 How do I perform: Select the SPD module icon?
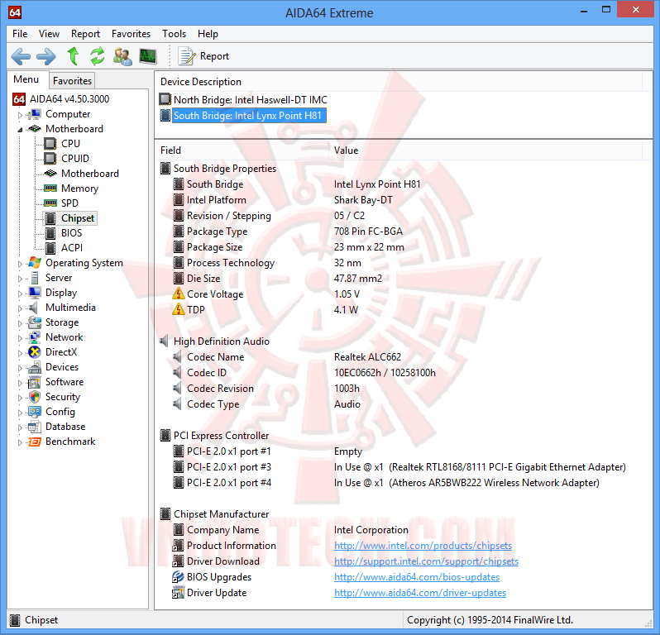pyautogui.click(x=50, y=203)
